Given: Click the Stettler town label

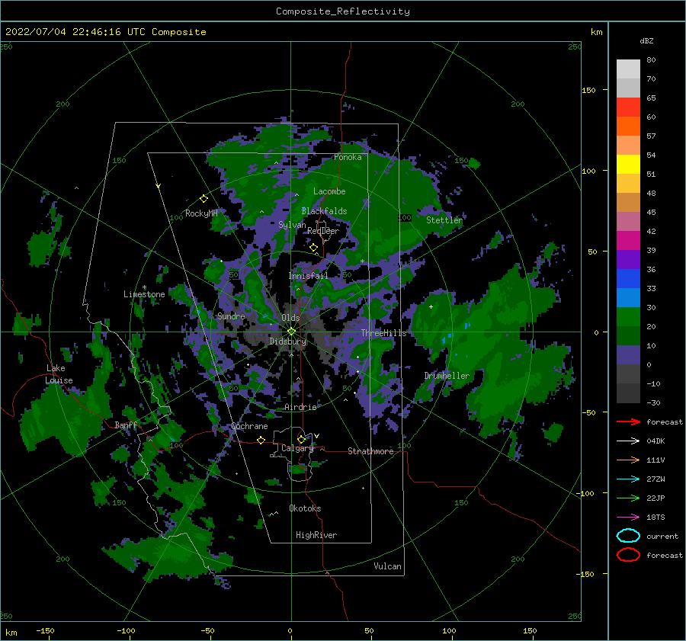Looking at the screenshot, I should click(444, 220).
